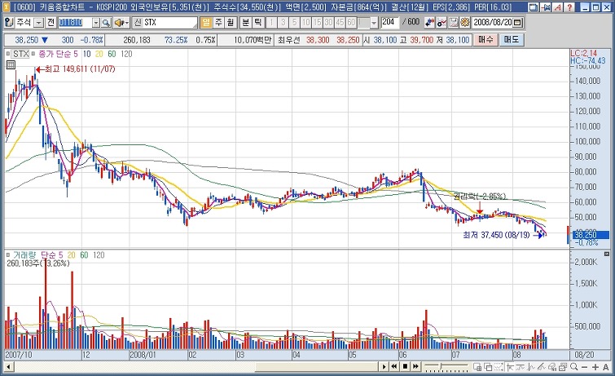Click the scrollbar right arrow
Image resolution: width=615 pixels, height=376 pixels.
(384, 367)
